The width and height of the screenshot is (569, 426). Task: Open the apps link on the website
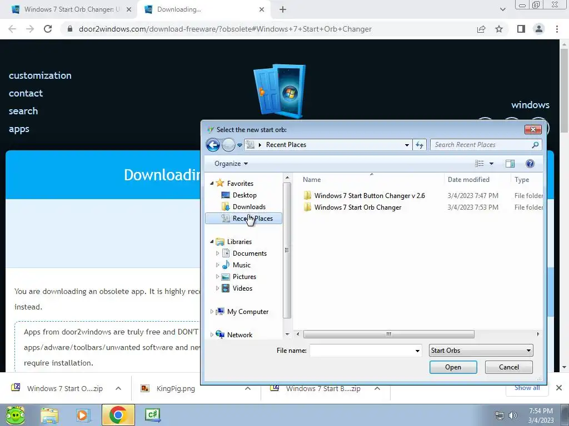pos(19,129)
